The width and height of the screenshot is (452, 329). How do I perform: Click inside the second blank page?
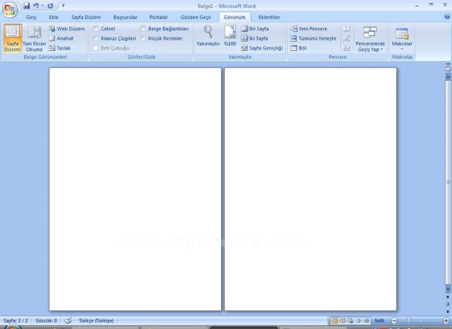pyautogui.click(x=310, y=189)
